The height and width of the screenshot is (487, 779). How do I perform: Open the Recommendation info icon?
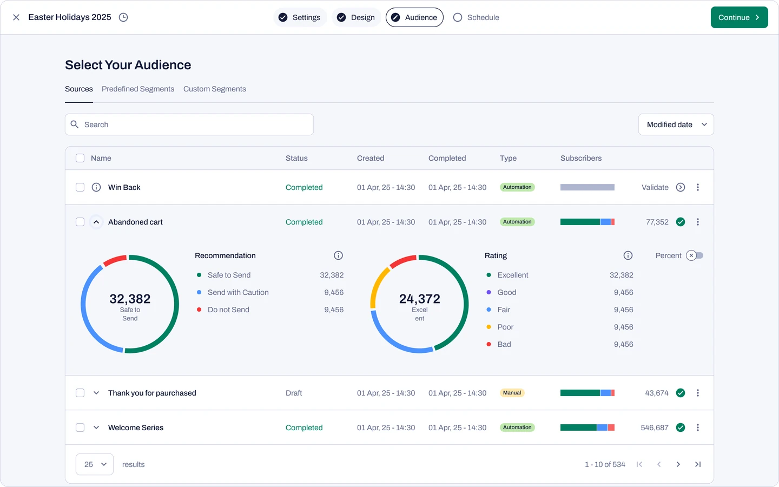(339, 255)
